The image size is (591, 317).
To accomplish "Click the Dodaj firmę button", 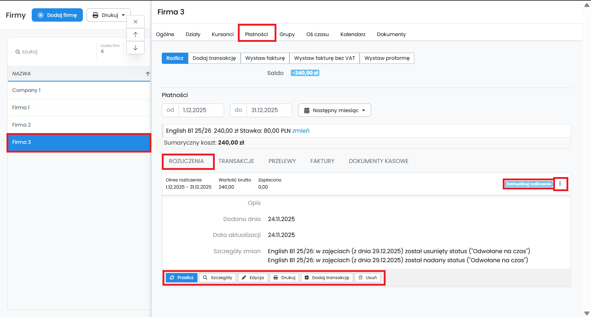I will click(x=57, y=15).
